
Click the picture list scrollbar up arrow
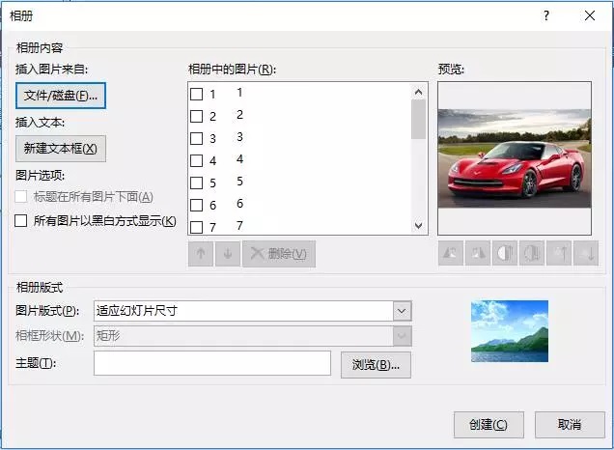(x=418, y=92)
